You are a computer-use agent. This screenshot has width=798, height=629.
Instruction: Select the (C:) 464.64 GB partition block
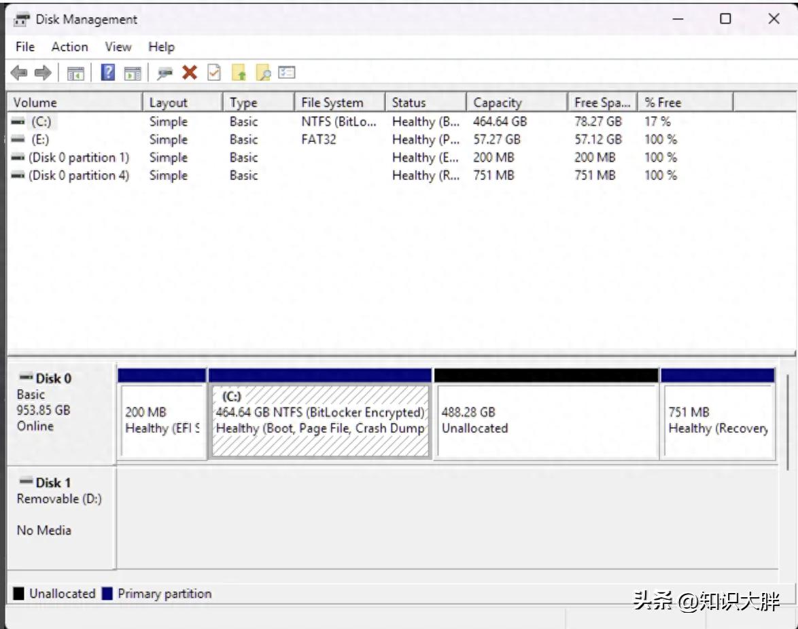(320, 414)
